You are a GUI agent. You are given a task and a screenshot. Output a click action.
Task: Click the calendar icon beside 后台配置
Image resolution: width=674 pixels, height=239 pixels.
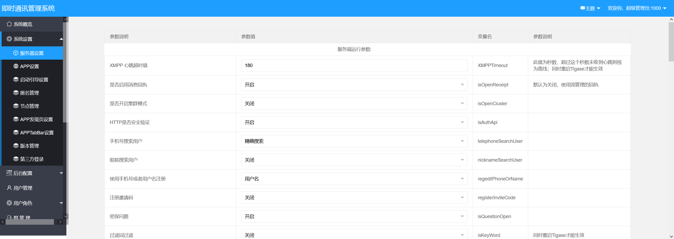click(x=9, y=173)
